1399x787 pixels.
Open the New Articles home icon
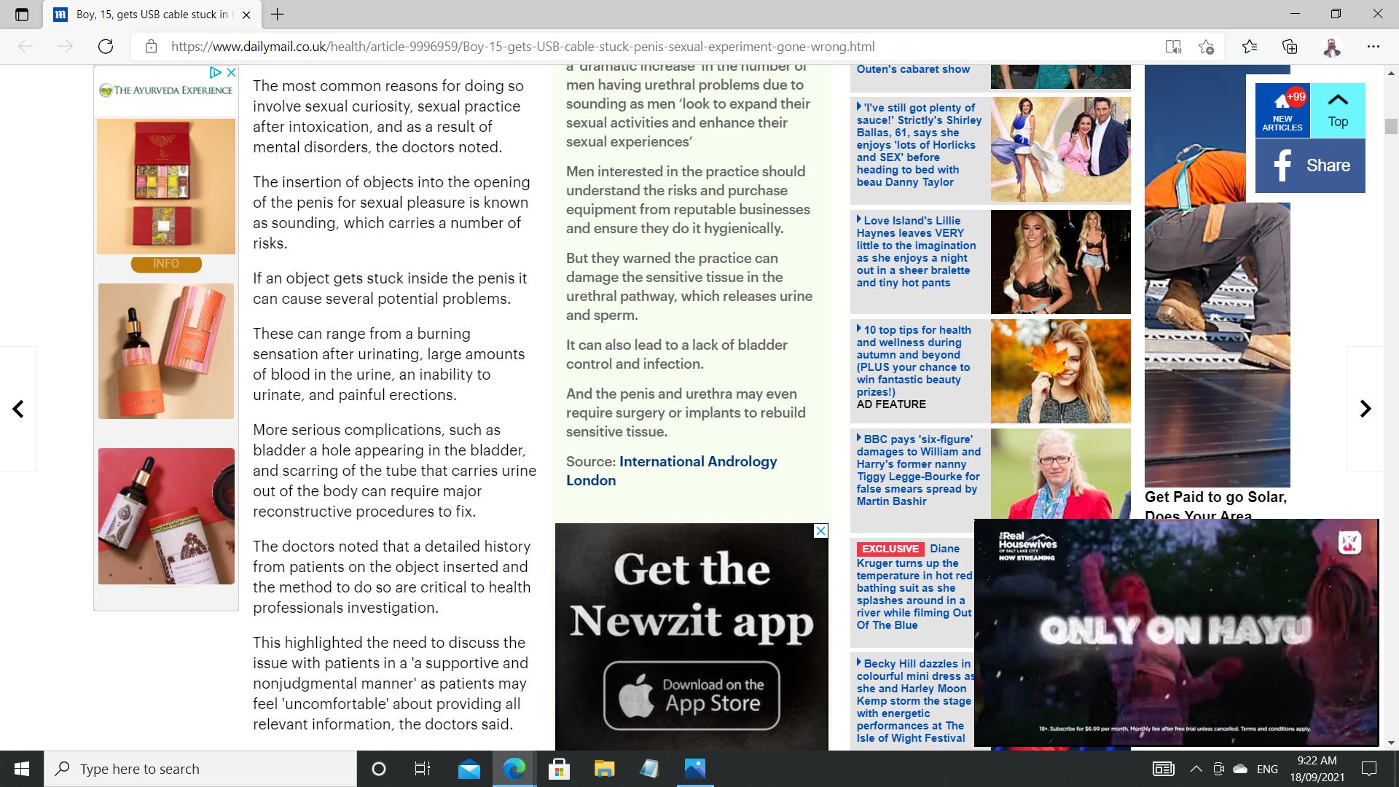[1282, 110]
